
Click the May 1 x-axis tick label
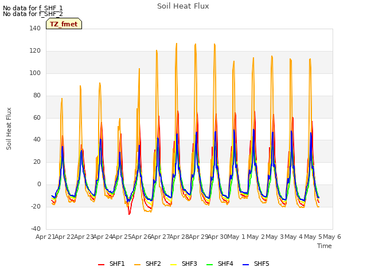tap(236, 237)
